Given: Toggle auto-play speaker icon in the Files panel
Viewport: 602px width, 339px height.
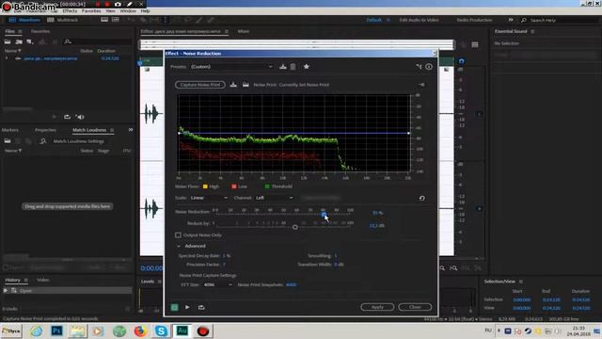Looking at the screenshot, I should (x=80, y=117).
